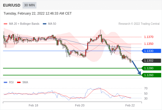This screenshot has height=110, width=162.
Task: Click the Feb 22 date axis label
Action: [130, 105]
